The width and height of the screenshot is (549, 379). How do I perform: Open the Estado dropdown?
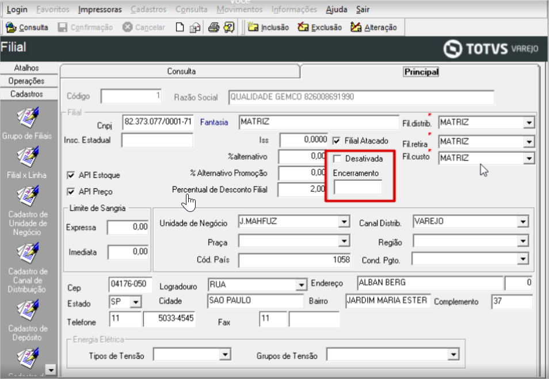pyautogui.click(x=135, y=301)
